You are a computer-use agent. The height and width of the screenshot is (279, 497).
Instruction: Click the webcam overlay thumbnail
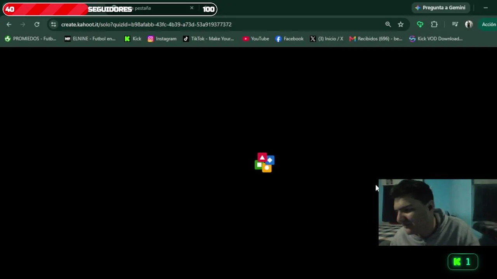[x=438, y=212]
